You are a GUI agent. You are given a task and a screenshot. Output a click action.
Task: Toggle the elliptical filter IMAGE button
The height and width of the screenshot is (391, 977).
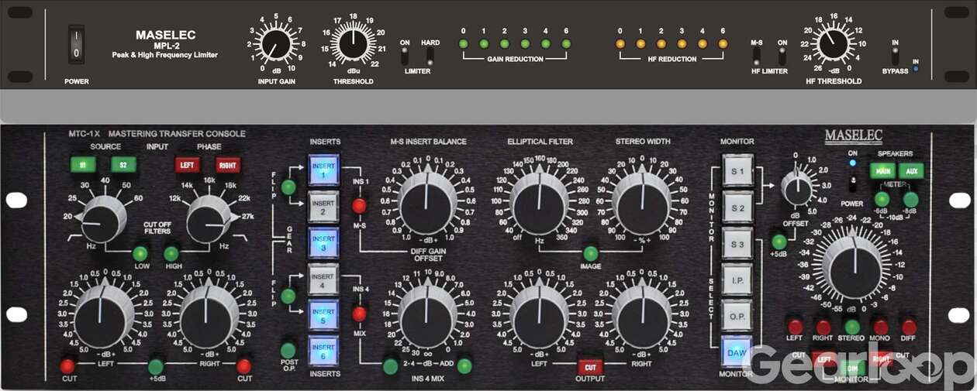point(591,253)
